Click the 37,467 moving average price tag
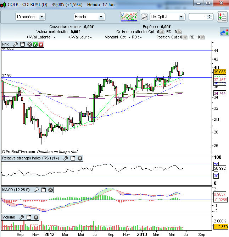 click(x=220, y=80)
